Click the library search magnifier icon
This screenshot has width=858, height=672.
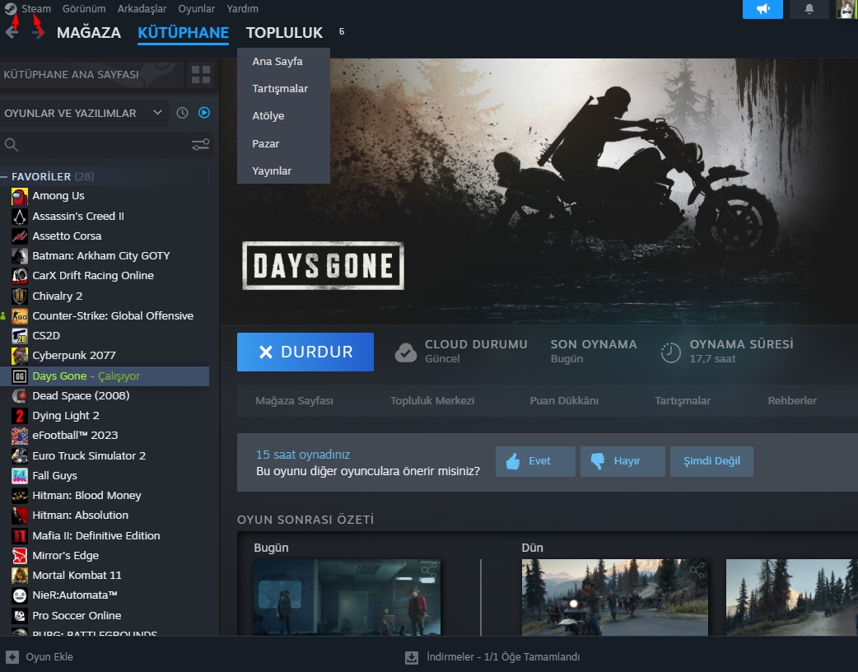(12, 144)
